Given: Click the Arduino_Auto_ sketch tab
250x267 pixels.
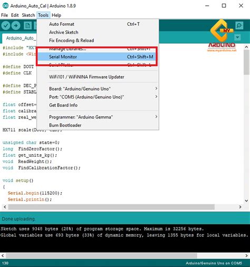Looking at the screenshot, I should tap(20, 38).
